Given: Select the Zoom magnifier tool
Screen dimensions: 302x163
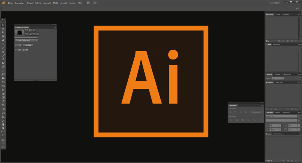Looking at the screenshot, I should [3, 128].
